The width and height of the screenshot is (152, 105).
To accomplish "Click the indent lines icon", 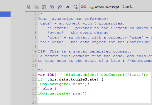I will [x=84, y=7].
